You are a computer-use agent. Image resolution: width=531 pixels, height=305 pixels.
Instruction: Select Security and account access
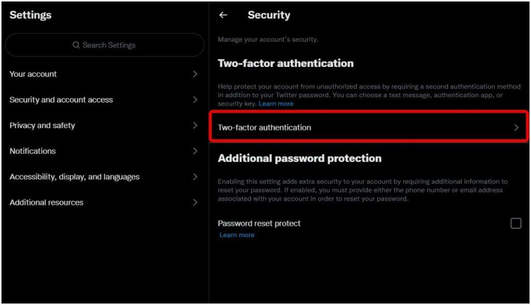pos(104,100)
